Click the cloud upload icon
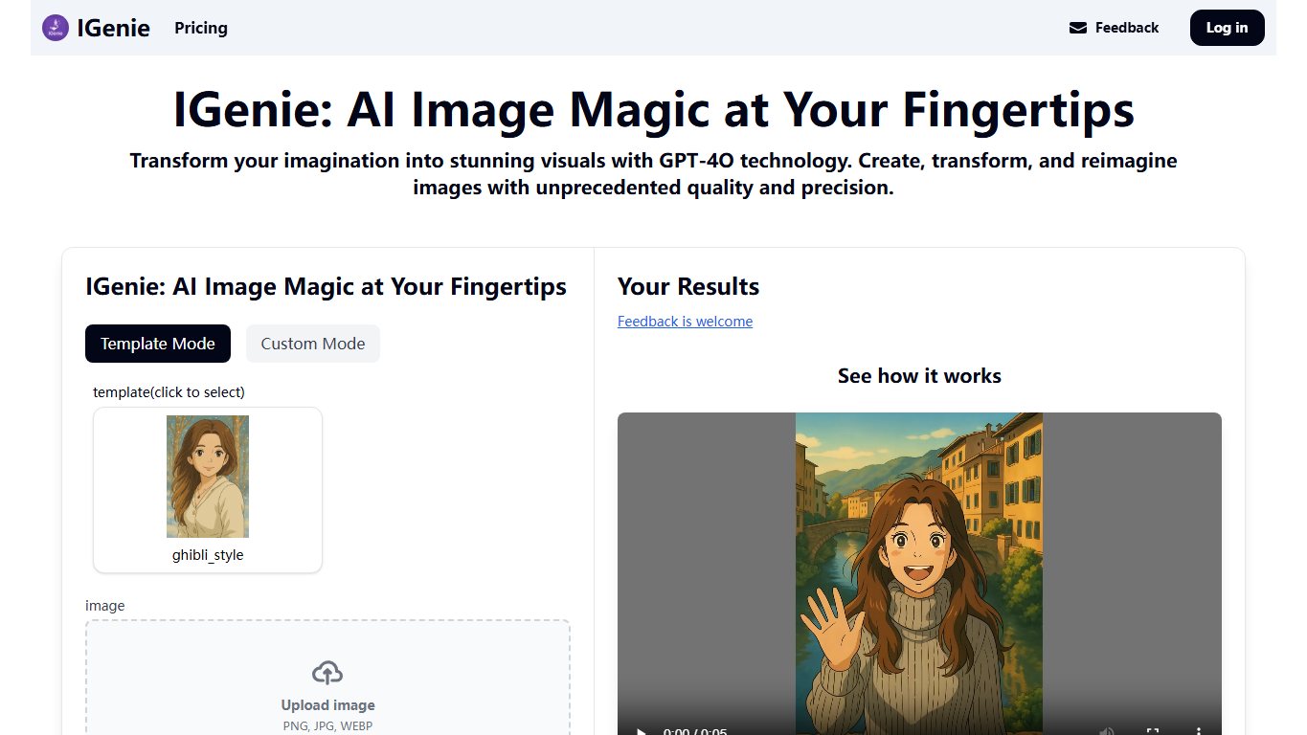Screen dimensions: 1307x735 tap(327, 673)
